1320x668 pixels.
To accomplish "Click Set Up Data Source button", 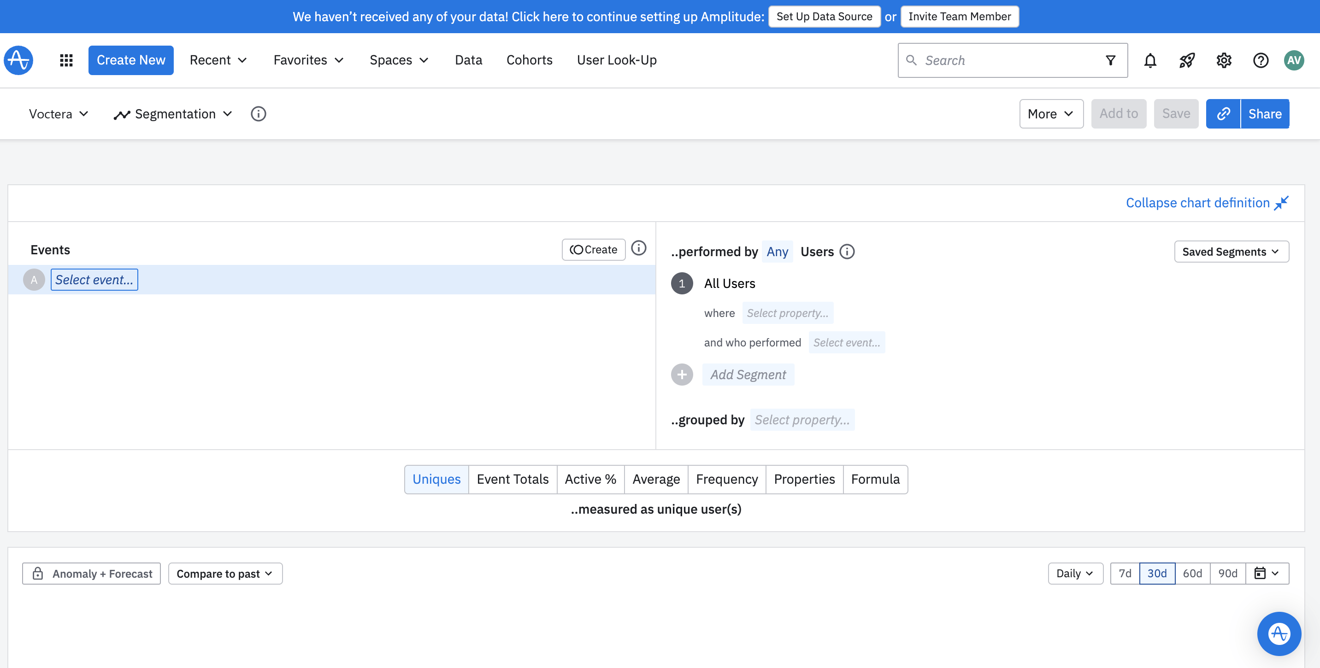I will [824, 17].
